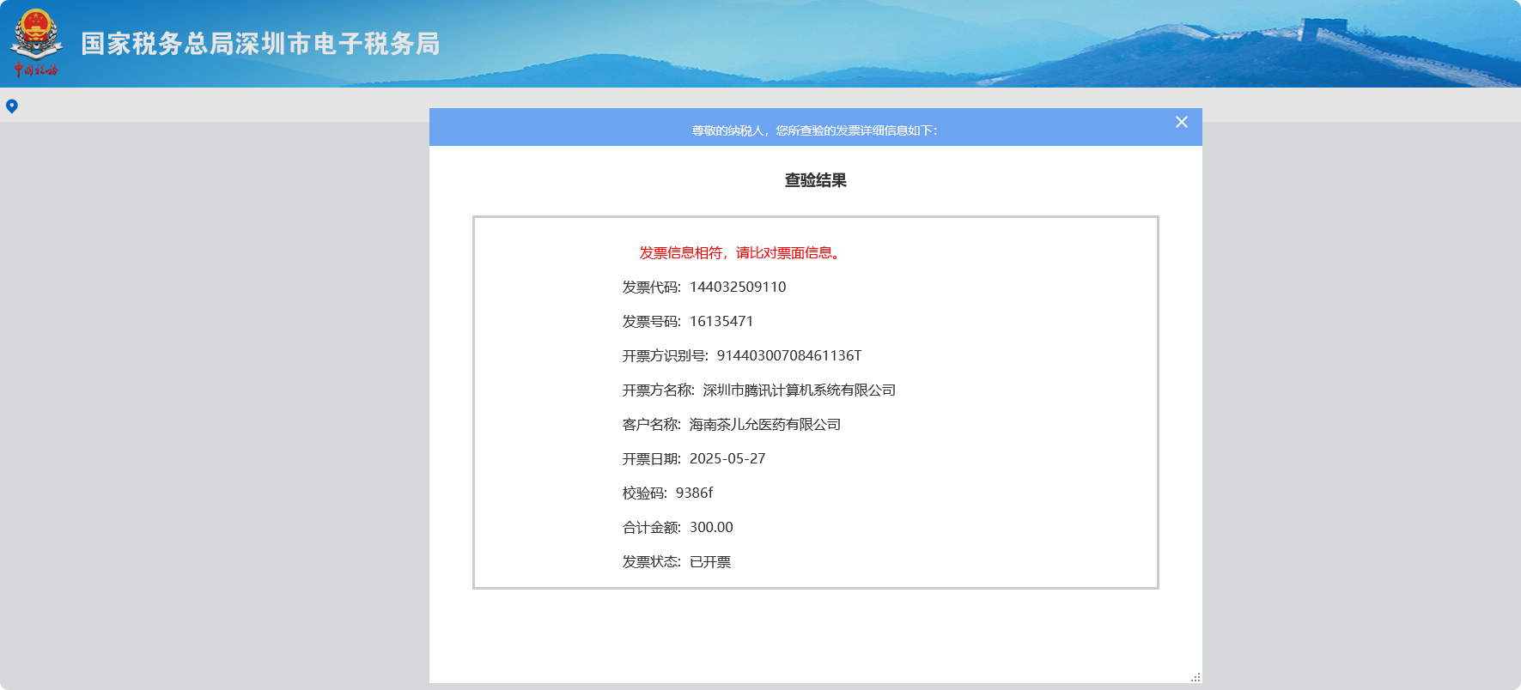This screenshot has width=1521, height=690.
Task: Select invoice number value 16135471
Action: pos(721,321)
